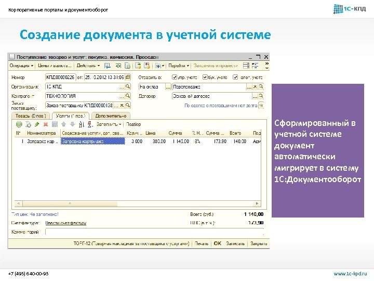Click the document structure tree icon
The height and width of the screenshot is (281, 374).
(x=255, y=66)
